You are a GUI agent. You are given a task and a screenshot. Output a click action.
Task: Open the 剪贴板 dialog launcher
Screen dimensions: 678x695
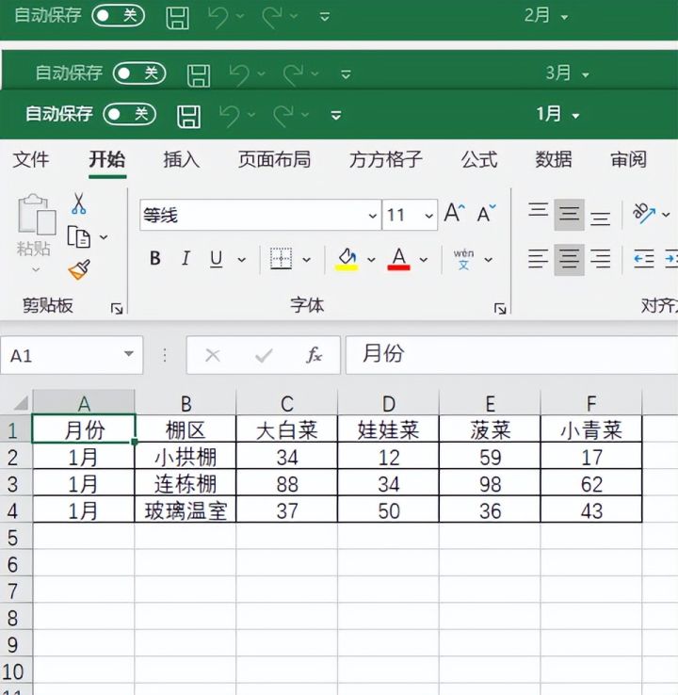coord(117,309)
